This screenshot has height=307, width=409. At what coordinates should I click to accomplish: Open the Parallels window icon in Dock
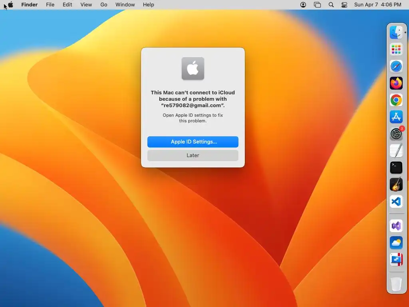point(396,260)
